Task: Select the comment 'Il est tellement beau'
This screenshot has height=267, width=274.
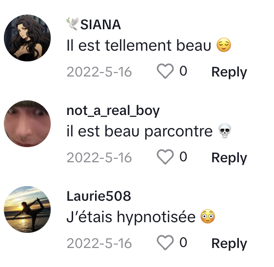Action: pyautogui.click(x=139, y=45)
